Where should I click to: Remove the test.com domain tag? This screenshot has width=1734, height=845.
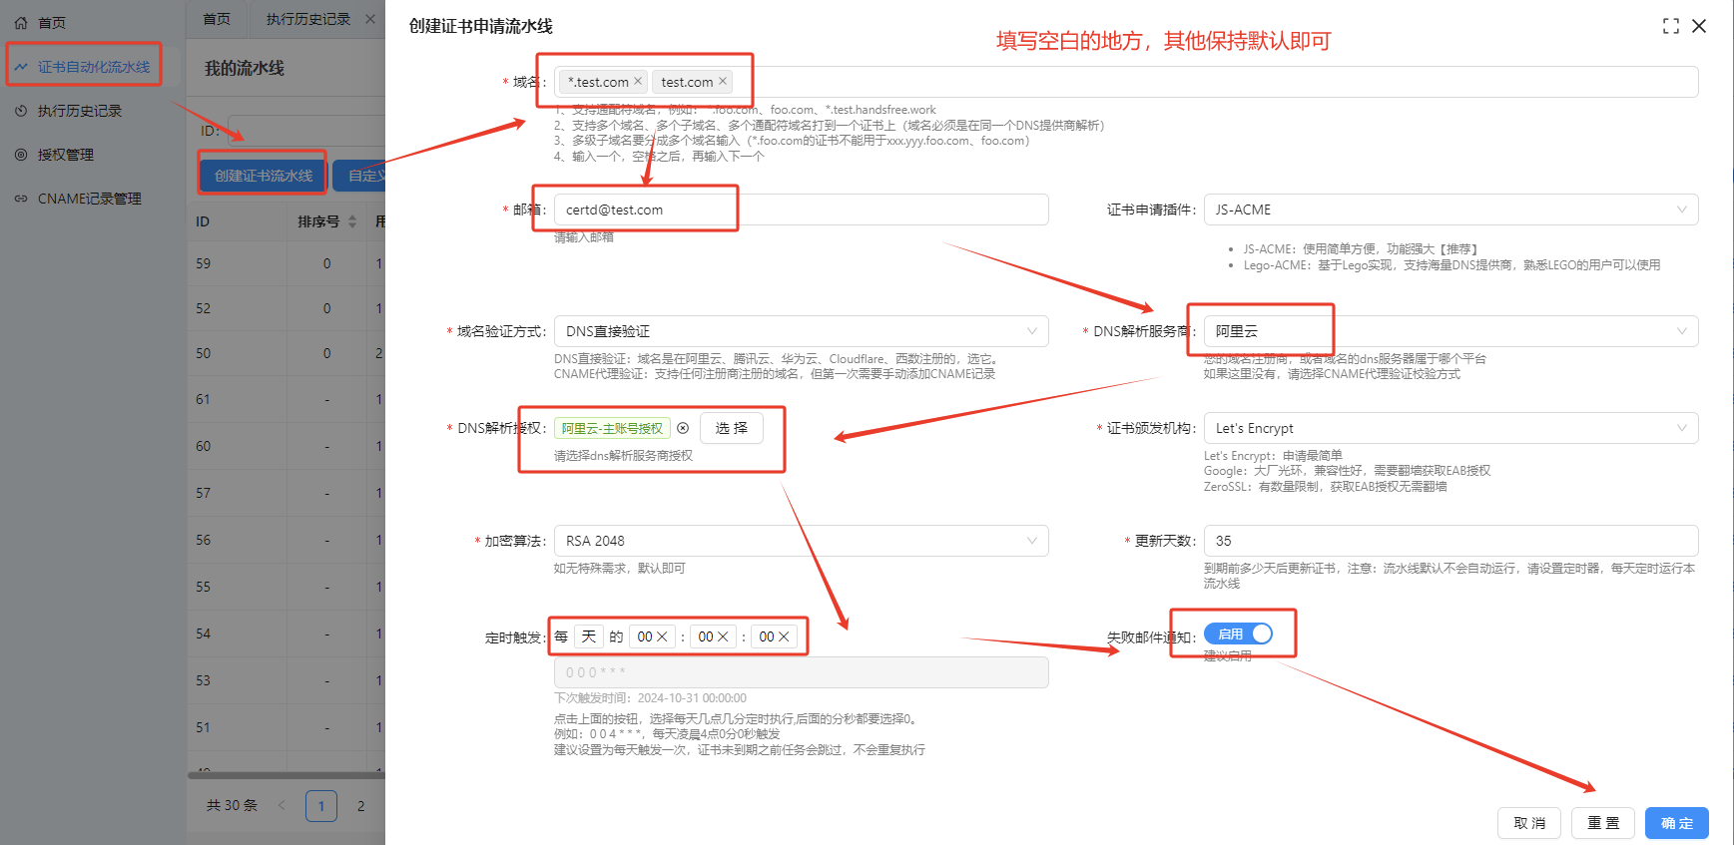click(723, 82)
